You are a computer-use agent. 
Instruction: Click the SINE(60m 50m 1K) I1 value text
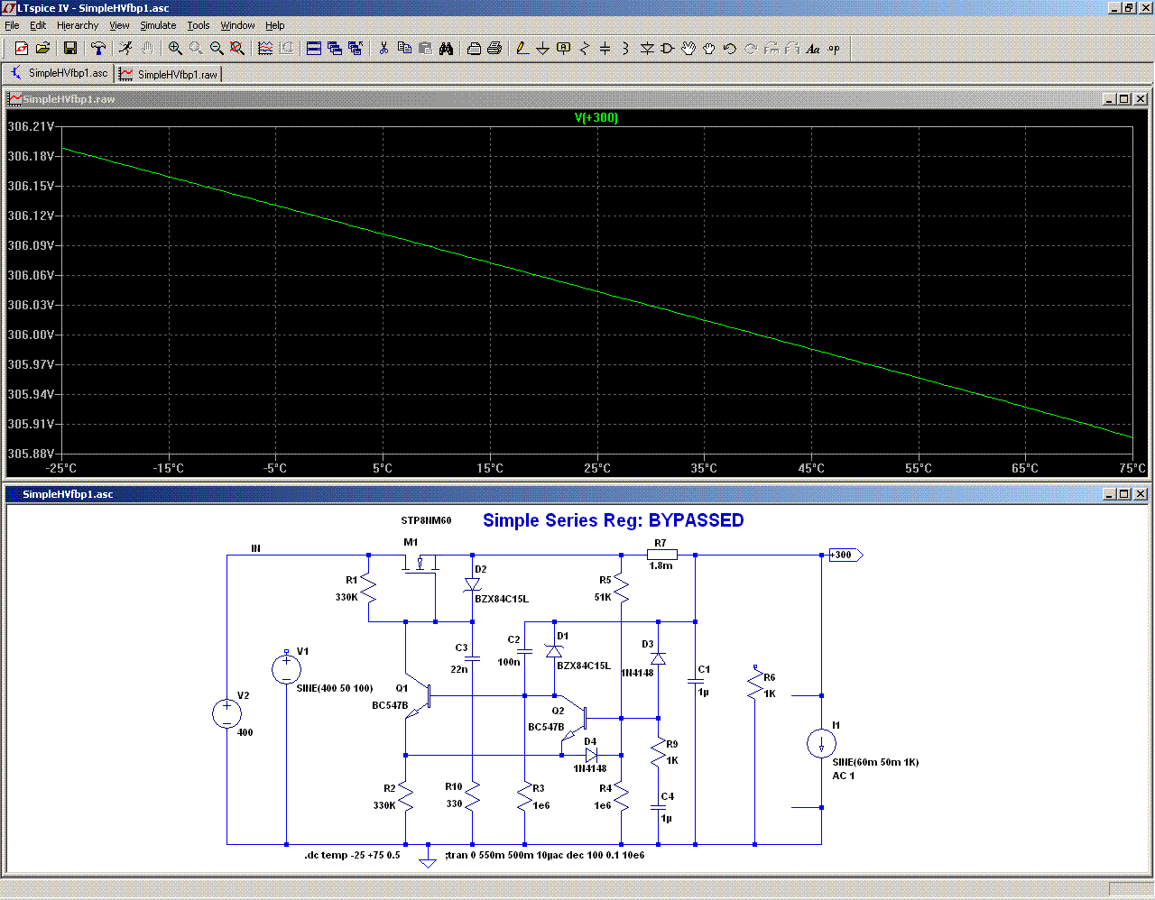(875, 762)
